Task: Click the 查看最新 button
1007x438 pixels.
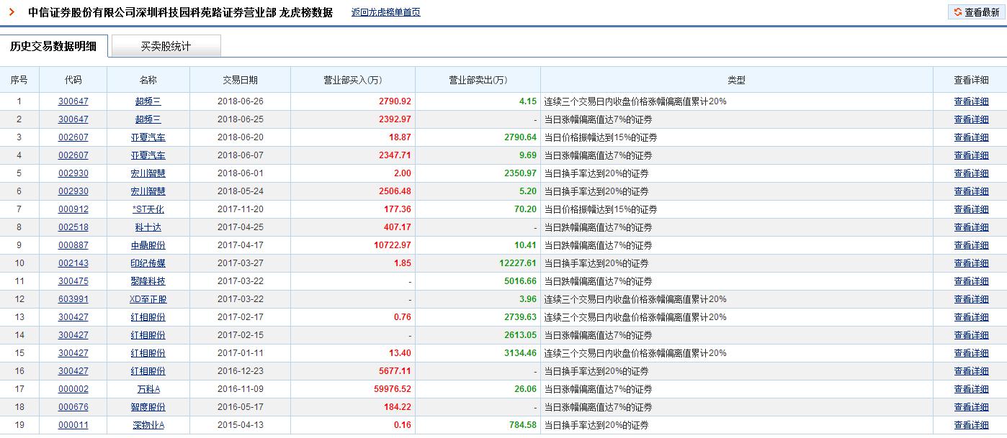Action: tap(976, 12)
